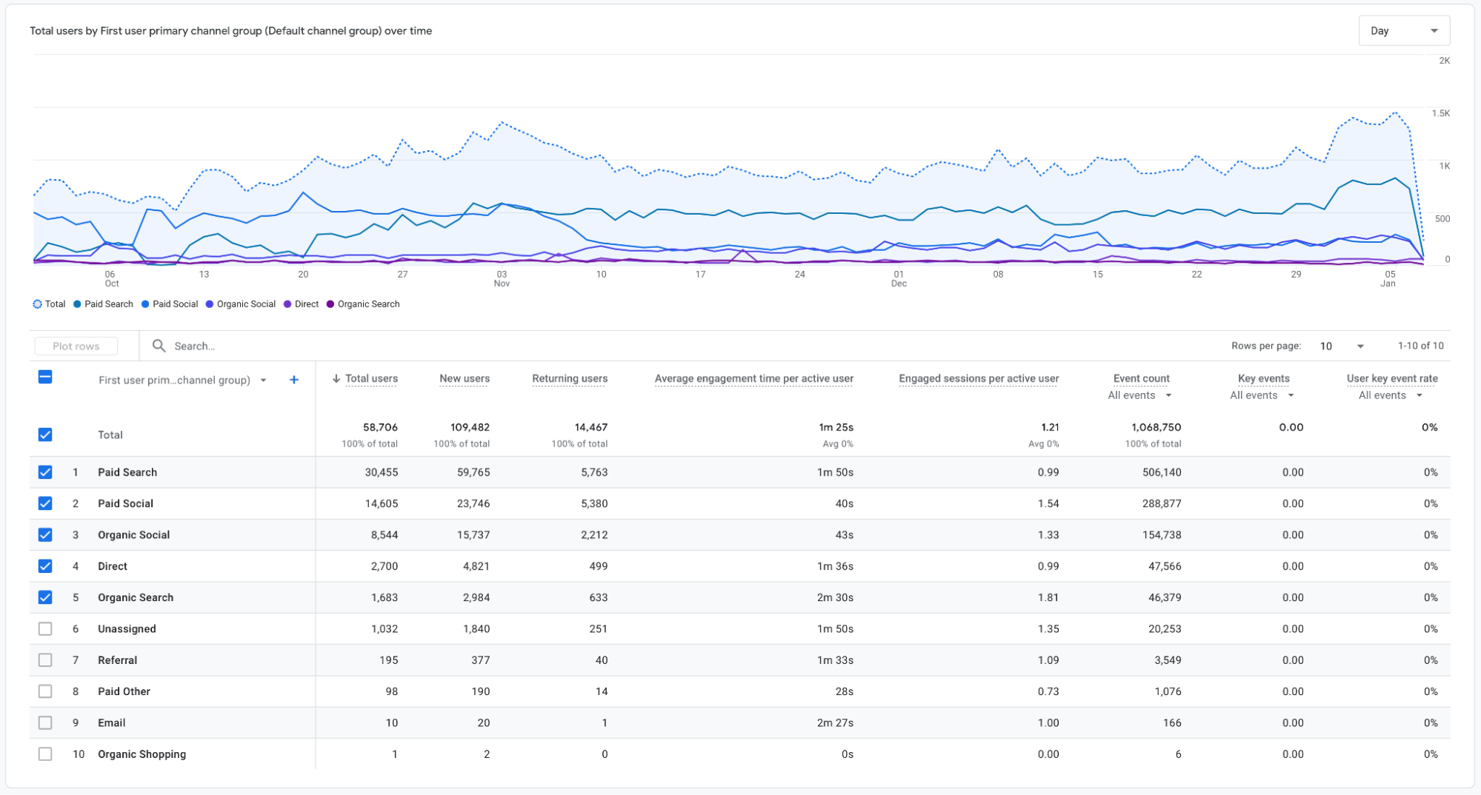Click the search magnifier icon
Viewport: 1481px width, 795px height.
tap(159, 346)
